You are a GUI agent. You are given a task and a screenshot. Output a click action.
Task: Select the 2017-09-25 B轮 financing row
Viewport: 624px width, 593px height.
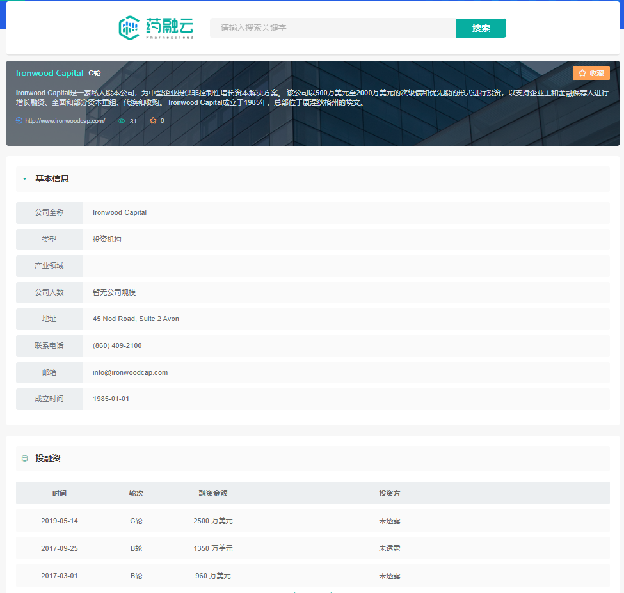click(312, 548)
